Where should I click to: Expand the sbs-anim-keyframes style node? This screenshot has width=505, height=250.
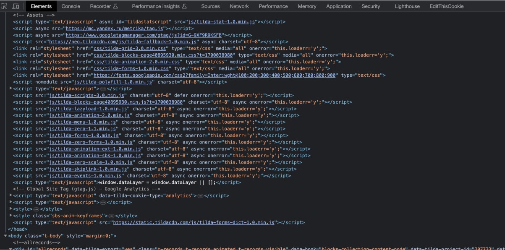[x=10, y=216]
